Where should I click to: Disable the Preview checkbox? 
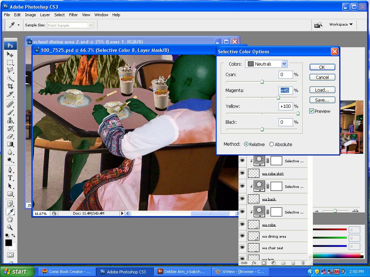pyautogui.click(x=312, y=111)
